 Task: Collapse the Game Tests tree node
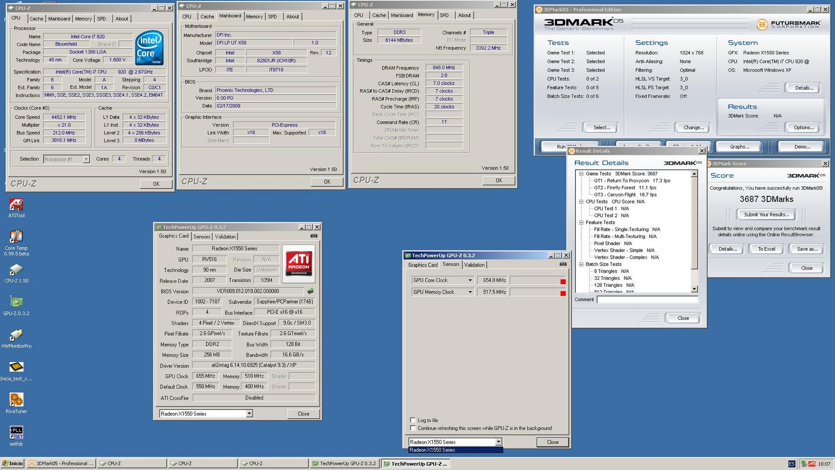581,174
